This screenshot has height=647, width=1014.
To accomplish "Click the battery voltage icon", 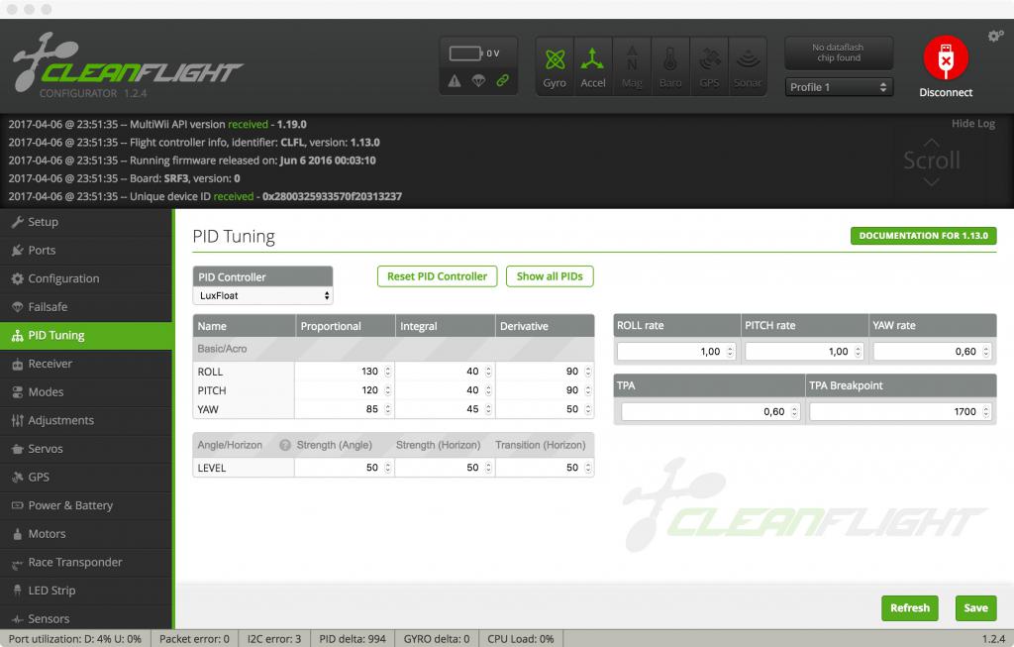I will click(x=466, y=54).
